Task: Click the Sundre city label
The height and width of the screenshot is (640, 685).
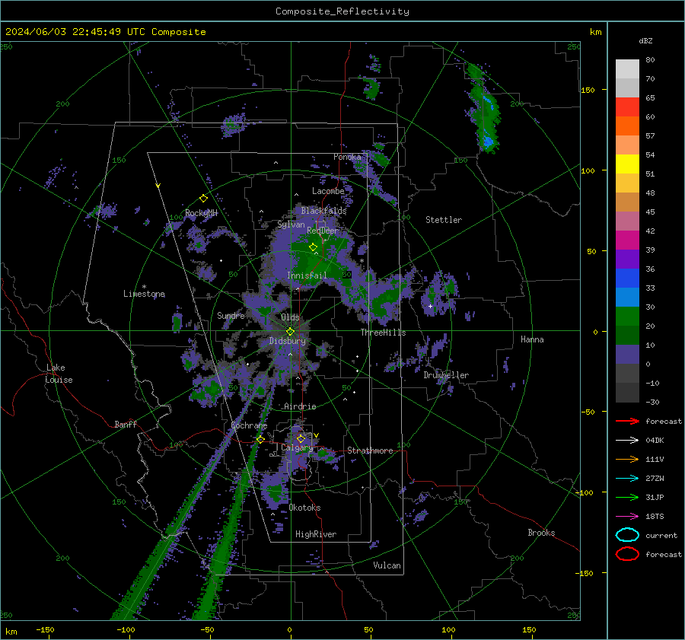Action: point(231,315)
